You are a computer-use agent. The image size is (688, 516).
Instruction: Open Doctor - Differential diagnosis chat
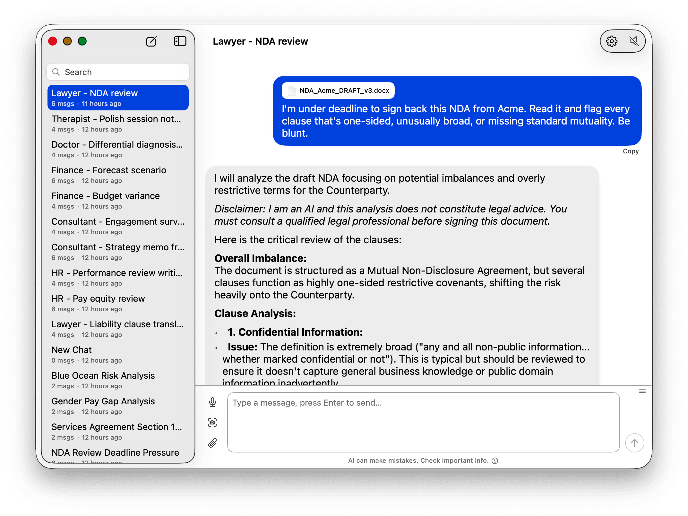coord(118,149)
